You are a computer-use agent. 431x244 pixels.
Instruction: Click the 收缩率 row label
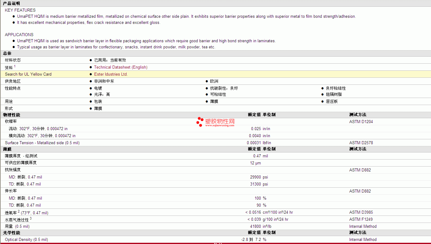point(11,122)
